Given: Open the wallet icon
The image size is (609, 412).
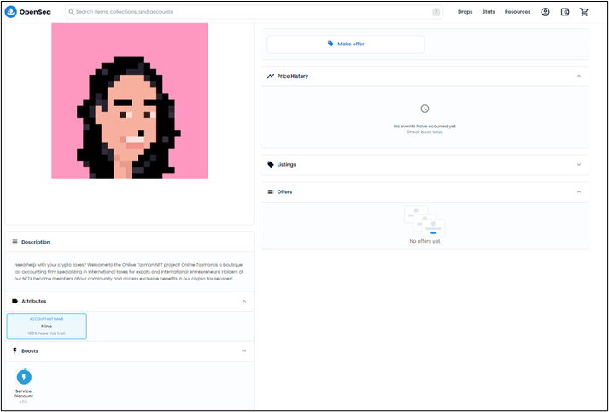Looking at the screenshot, I should tap(565, 12).
